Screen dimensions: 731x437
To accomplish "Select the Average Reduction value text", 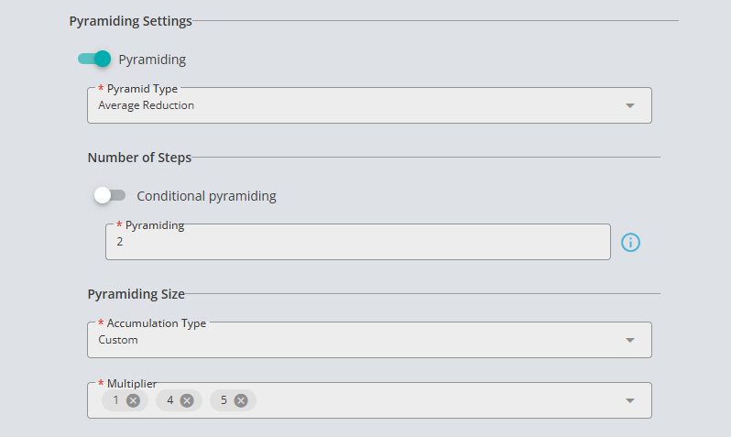I will (x=146, y=105).
